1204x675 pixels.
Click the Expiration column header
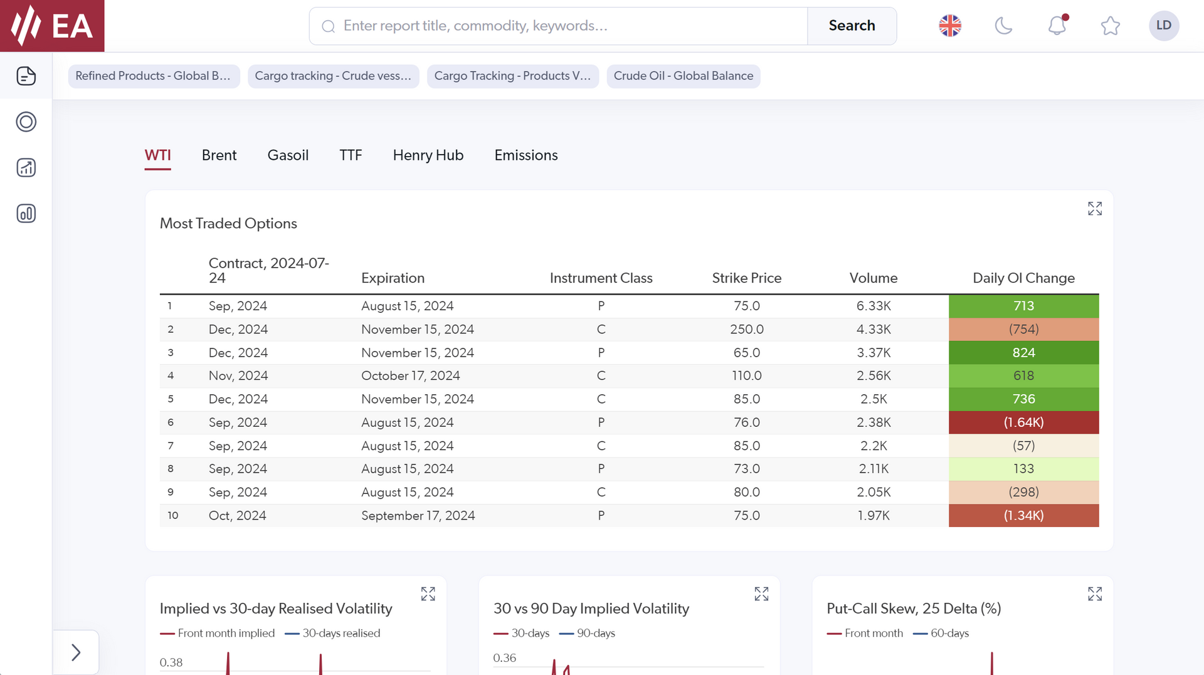393,278
